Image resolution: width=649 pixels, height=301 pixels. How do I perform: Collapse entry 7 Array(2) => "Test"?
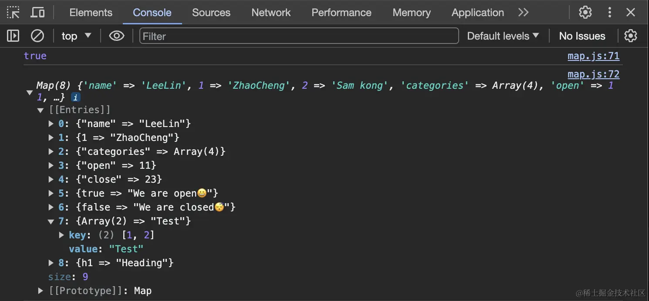click(x=51, y=221)
